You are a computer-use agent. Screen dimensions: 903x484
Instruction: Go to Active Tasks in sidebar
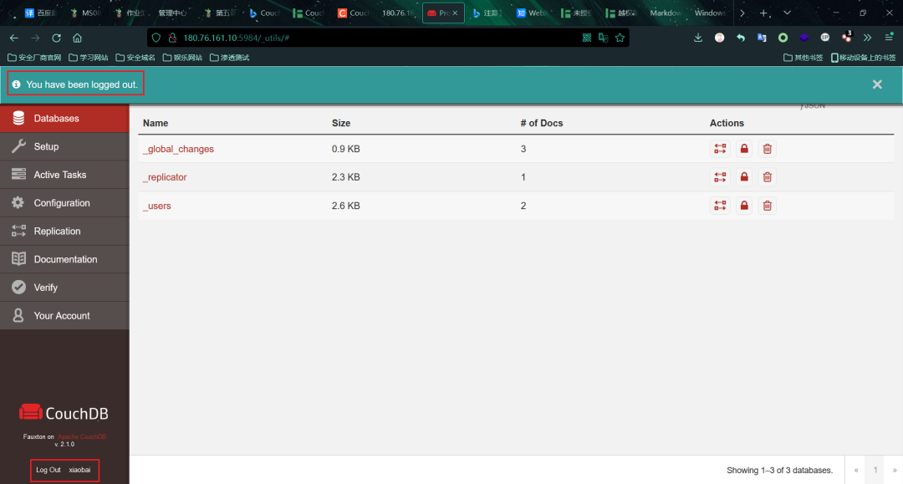click(x=64, y=175)
